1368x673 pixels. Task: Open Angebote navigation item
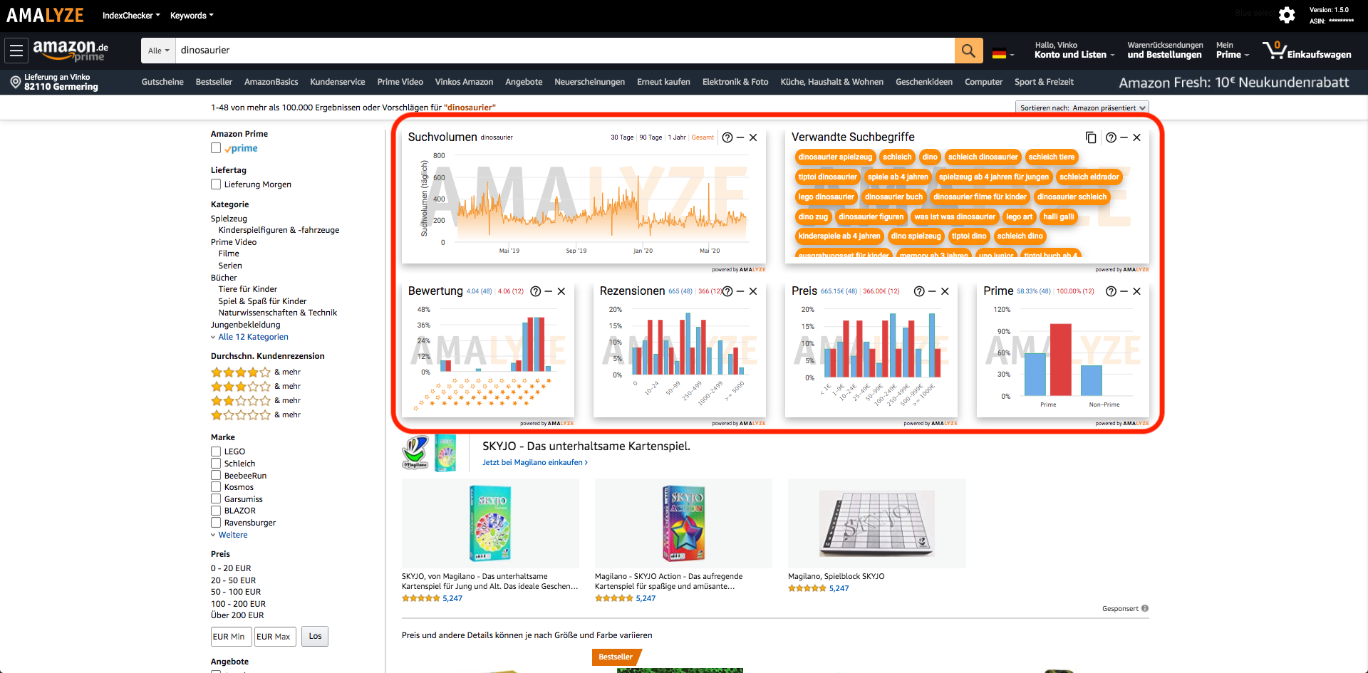point(524,82)
